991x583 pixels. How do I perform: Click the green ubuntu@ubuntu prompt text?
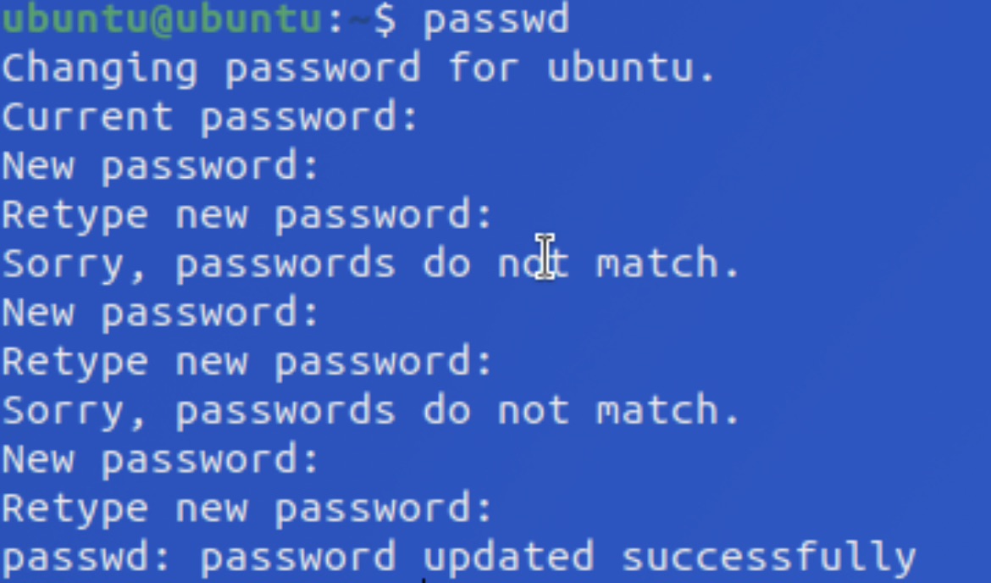click(161, 19)
